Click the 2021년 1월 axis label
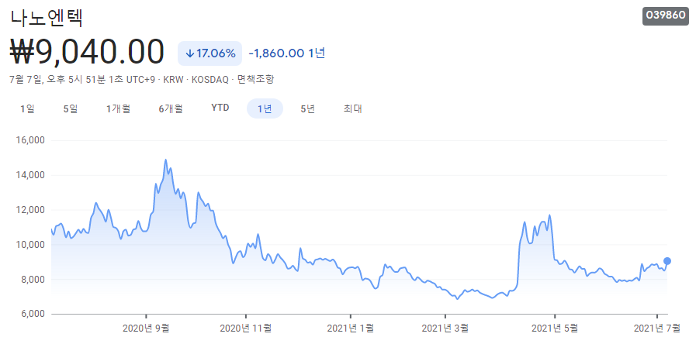The height and width of the screenshot is (344, 696). [350, 328]
